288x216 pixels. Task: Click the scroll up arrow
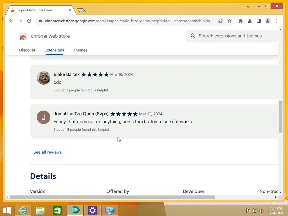(280, 29)
